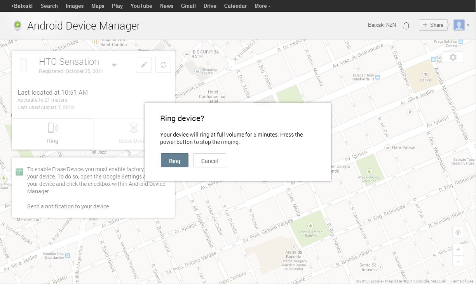Zoom out the map with the minus button
476x284 pixels.
458,261
